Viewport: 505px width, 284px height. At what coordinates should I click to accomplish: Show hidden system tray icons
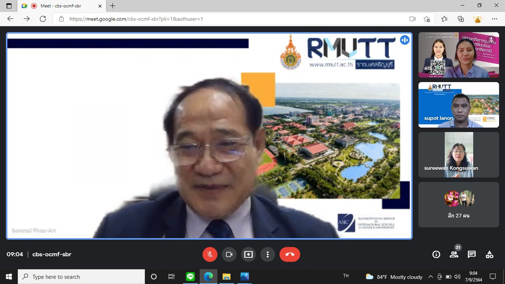(x=430, y=277)
